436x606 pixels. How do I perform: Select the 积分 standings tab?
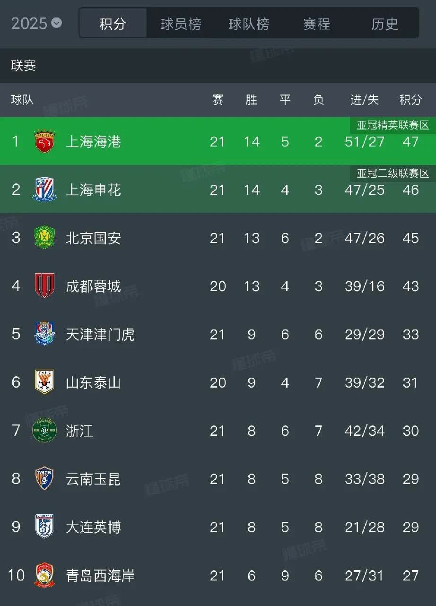click(113, 24)
